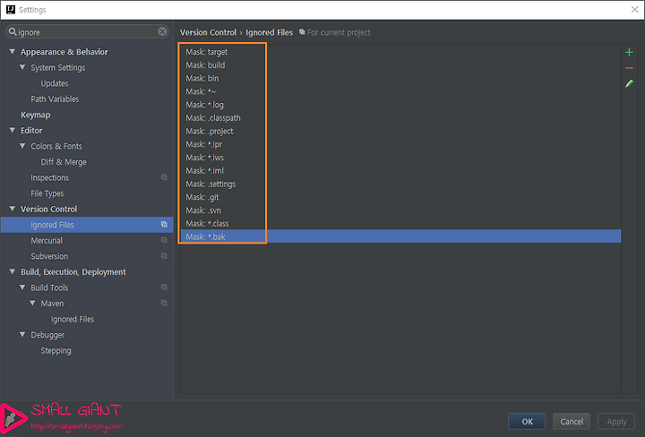Image resolution: width=645 pixels, height=437 pixels.
Task: Collapse the Version Control section
Action: (13, 209)
